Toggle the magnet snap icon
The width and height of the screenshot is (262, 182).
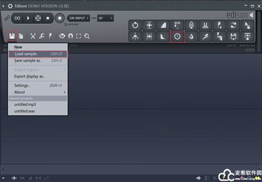point(70,36)
